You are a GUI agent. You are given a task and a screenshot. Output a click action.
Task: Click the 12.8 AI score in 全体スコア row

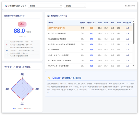tap(127, 28)
